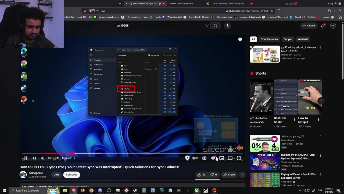344x194 pixels.
Task: Select the 'All' filter chip
Action: (x=253, y=39)
